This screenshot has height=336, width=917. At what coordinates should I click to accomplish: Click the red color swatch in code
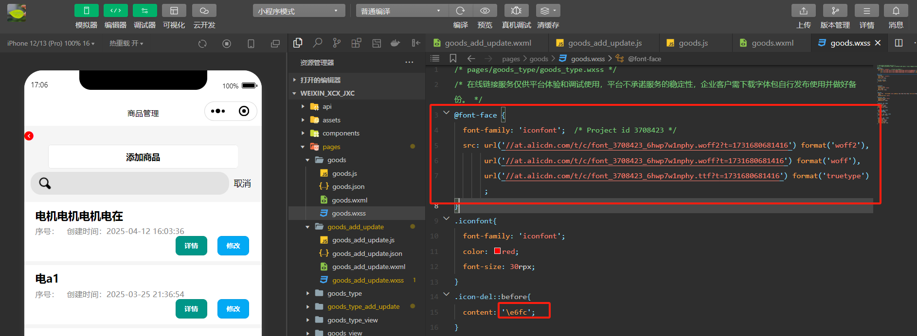tap(498, 251)
